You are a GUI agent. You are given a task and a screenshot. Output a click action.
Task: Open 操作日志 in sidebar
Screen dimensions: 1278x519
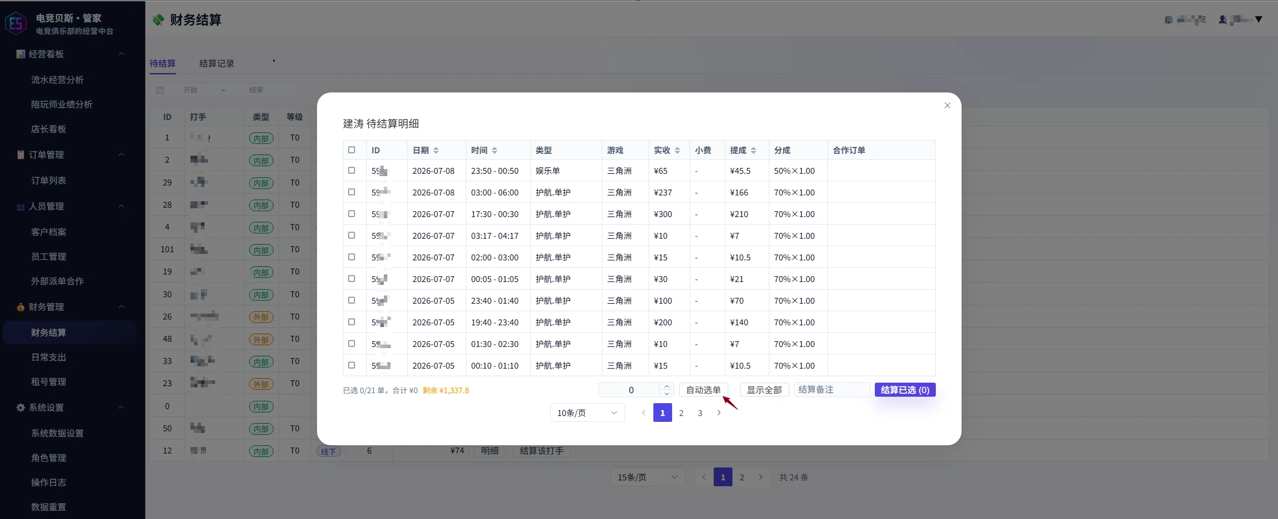point(49,482)
